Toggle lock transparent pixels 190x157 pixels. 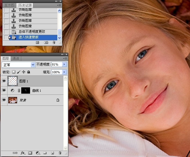coord(14,72)
